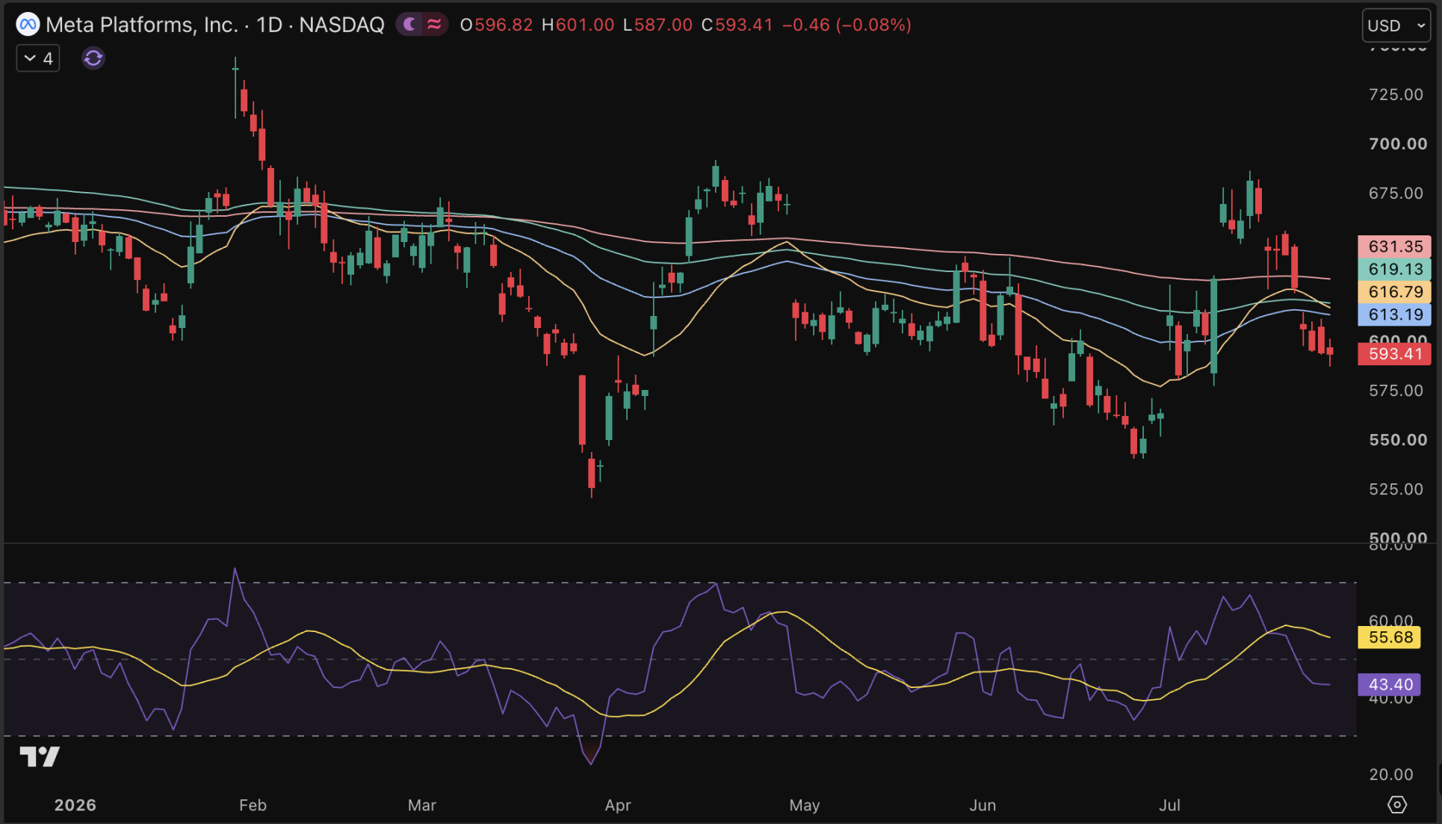
Task: Open the USD currency dropdown
Action: [1396, 25]
